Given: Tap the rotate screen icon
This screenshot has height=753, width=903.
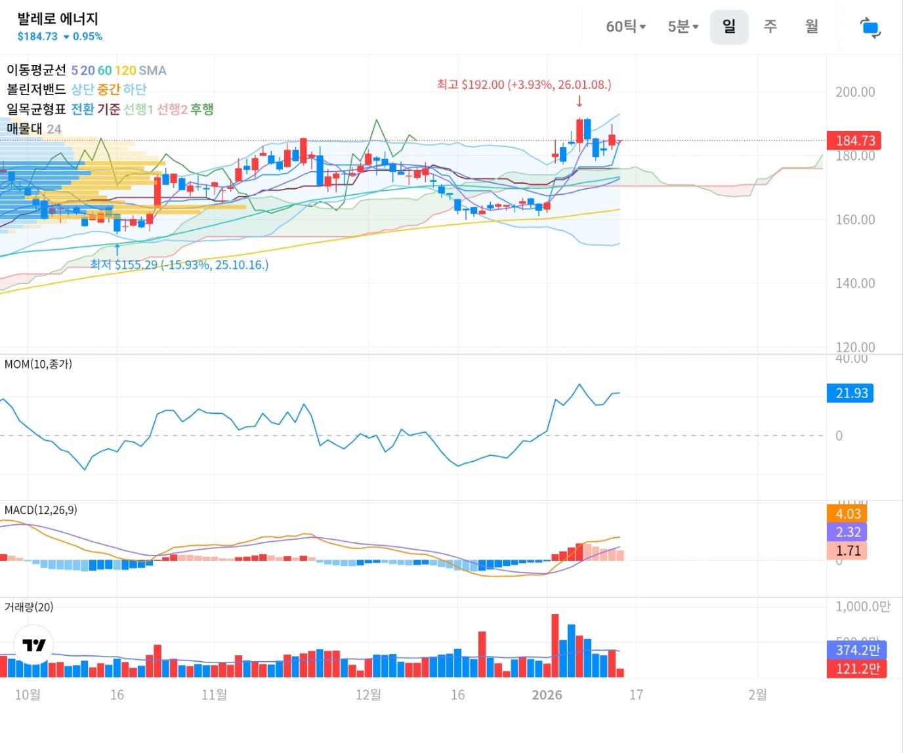Looking at the screenshot, I should pyautogui.click(x=870, y=28).
